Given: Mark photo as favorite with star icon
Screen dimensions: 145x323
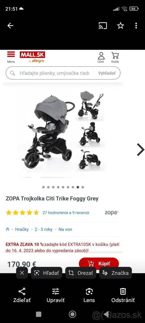Looking at the screenshot, I should [121, 26].
